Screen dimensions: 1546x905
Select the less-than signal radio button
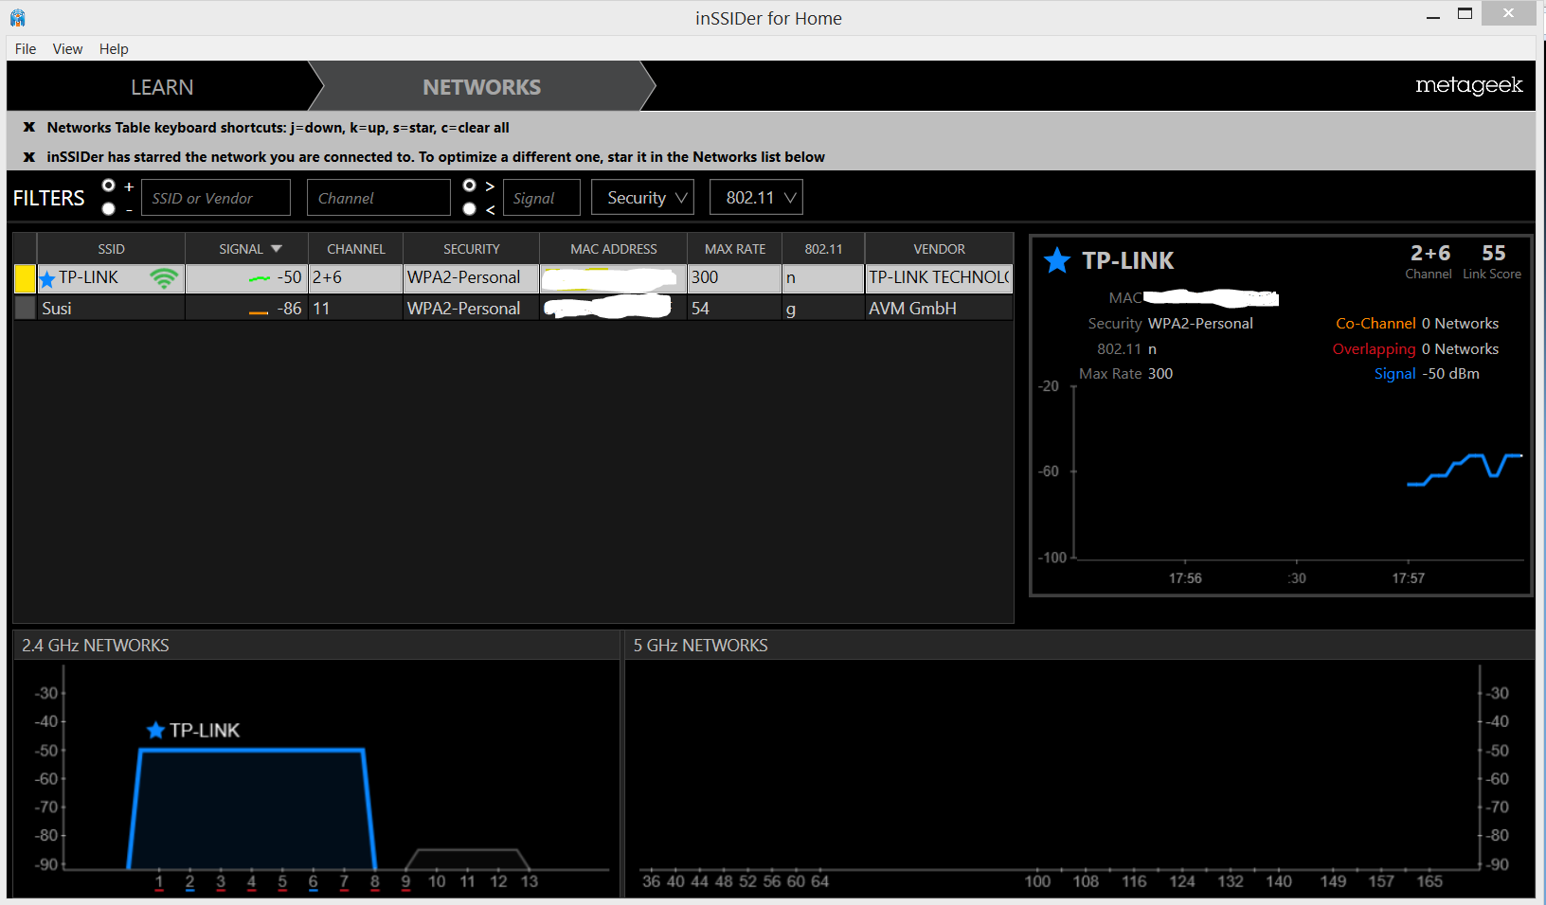(469, 208)
